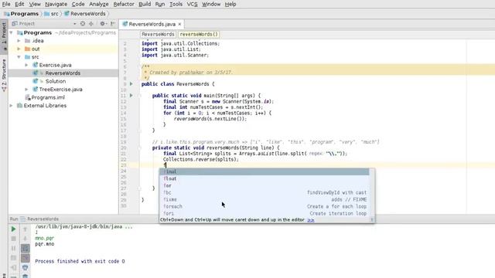495x278 pixels.
Task: Collapse the Programs root node
Action: 12,32
